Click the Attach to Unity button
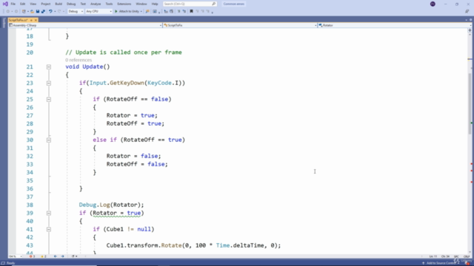This screenshot has height=266, width=474. coord(127,12)
